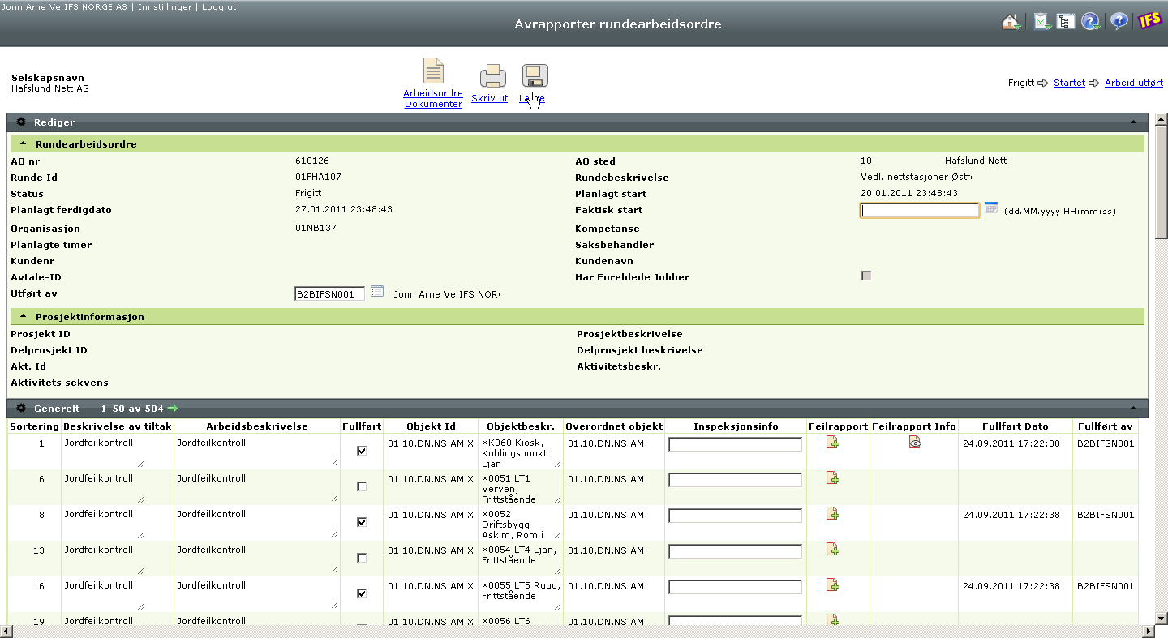
Task: Add Feilrapport for sorting row 6
Action: tap(832, 477)
